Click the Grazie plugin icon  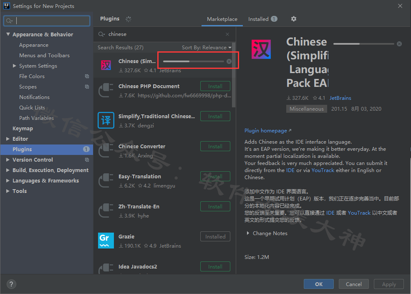coord(106,240)
